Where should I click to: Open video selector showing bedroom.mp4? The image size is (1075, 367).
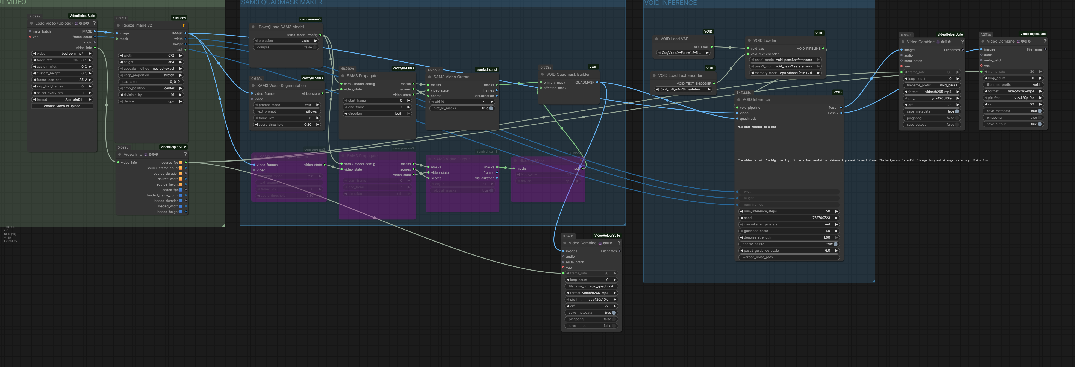coord(62,54)
